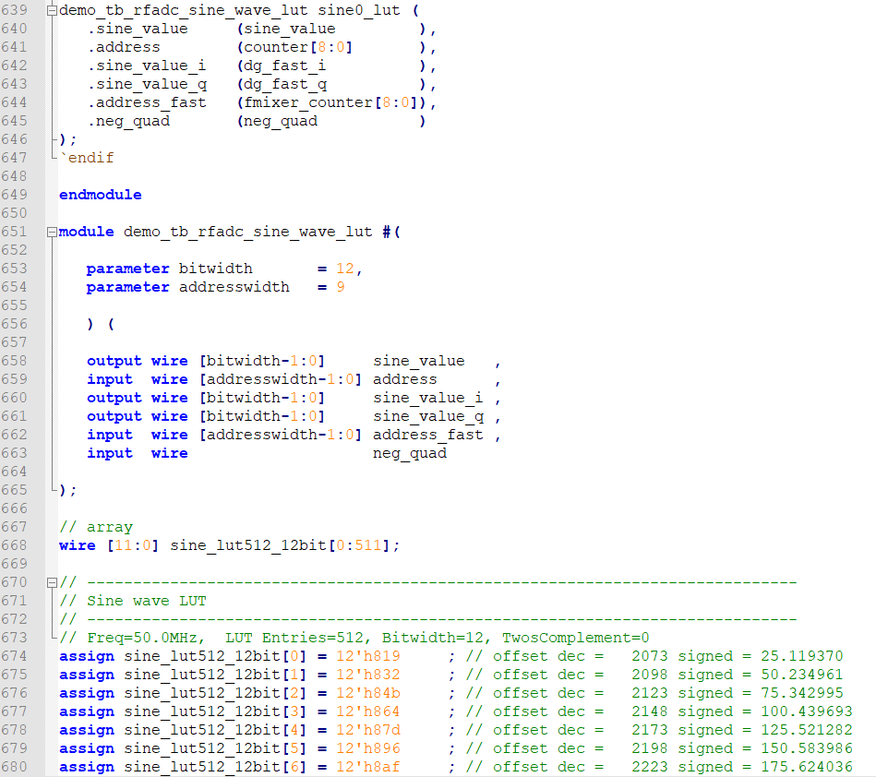Collapse the Sine wave LUT comment block fold
Screen dimensions: 876x777
coord(54,582)
